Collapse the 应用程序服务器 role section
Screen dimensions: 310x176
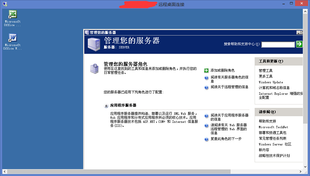pyautogui.click(x=106, y=106)
